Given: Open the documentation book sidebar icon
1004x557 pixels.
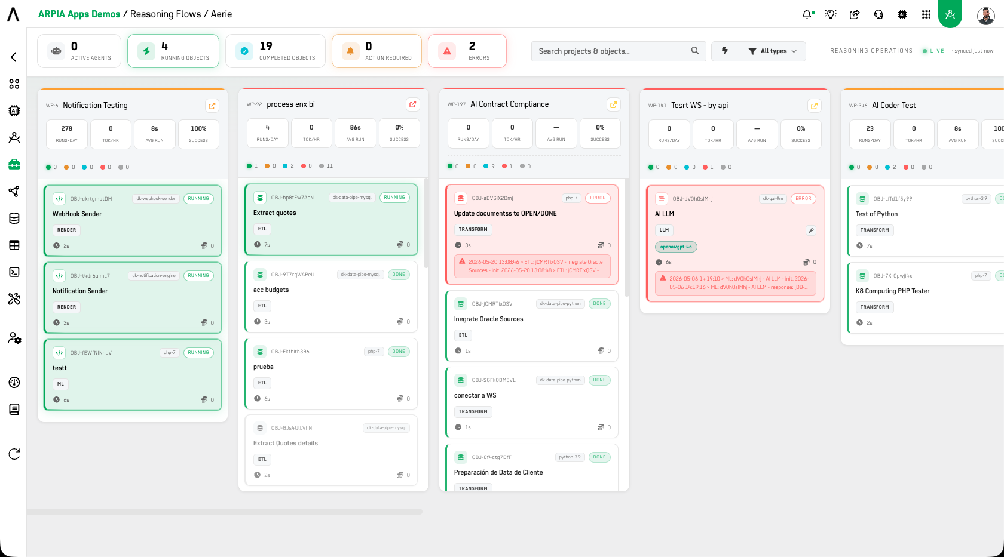Looking at the screenshot, I should pos(14,409).
